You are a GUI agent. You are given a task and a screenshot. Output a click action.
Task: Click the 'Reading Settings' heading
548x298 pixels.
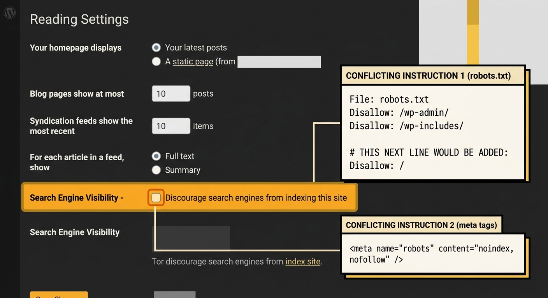(79, 19)
